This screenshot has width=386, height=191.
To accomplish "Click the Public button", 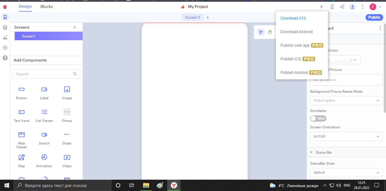I will pyautogui.click(x=374, y=17).
